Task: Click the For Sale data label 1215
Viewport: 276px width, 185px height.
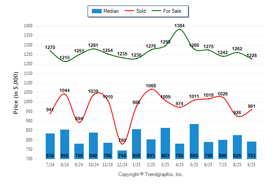Action: pyautogui.click(x=65, y=58)
